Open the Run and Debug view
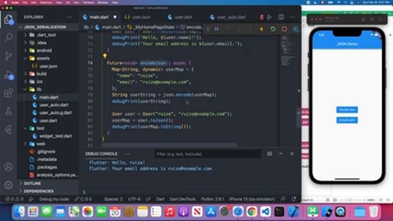The height and width of the screenshot is (221, 393). (9, 74)
